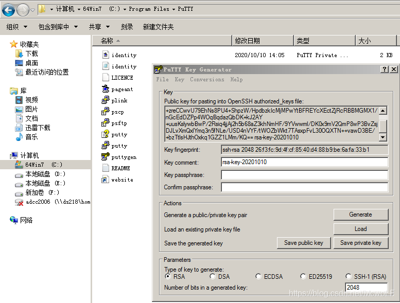This screenshot has width=400, height=303.
Task: Open the navigation history dropdown arrow
Action: [x=32, y=10]
